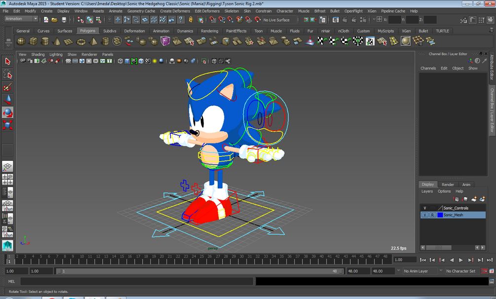Open the script editor icon

[492, 281]
